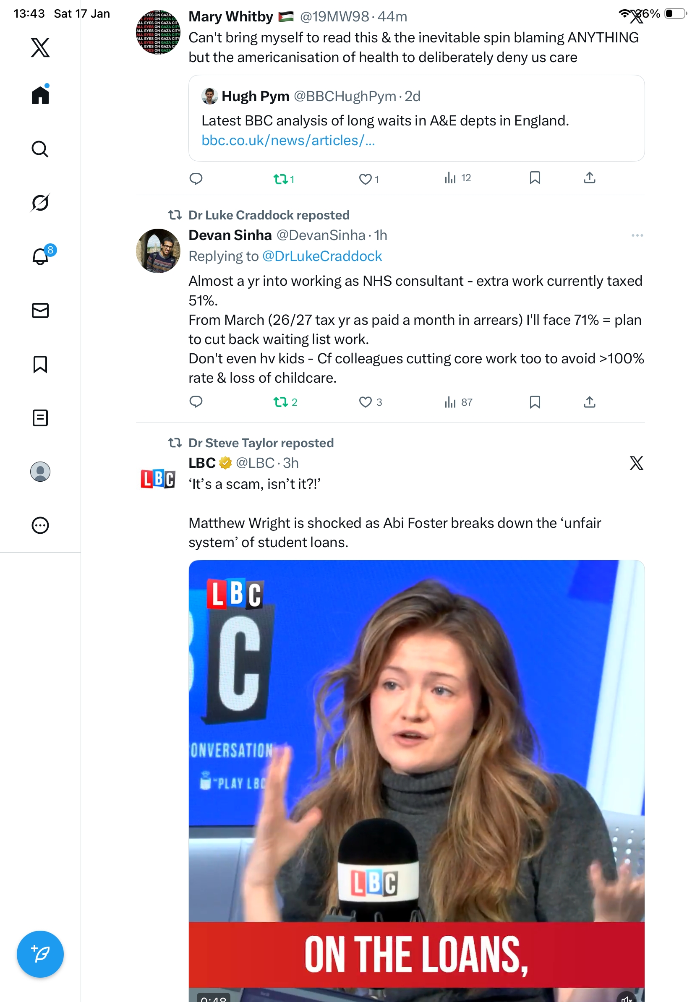Image resolution: width=700 pixels, height=1002 pixels.
Task: Open Bookmarks in the left sidebar
Action: coord(40,364)
